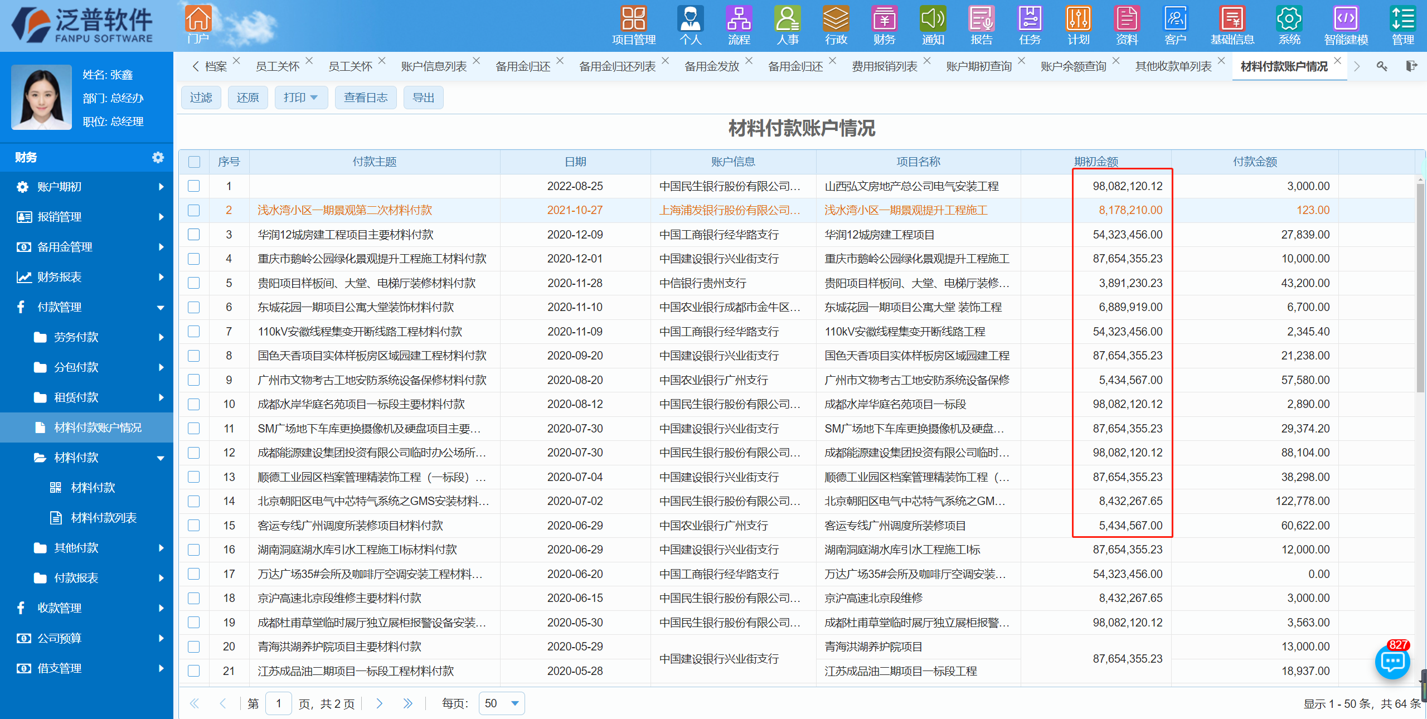Open the 门户 home portal icon

pos(198,25)
